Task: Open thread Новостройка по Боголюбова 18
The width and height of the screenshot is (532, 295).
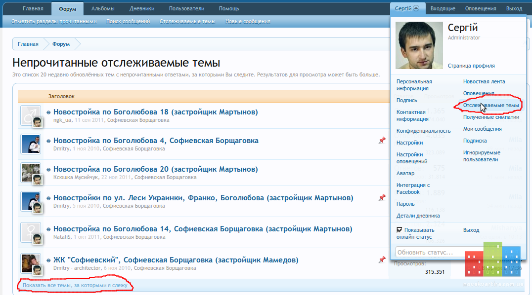Action: pyautogui.click(x=155, y=112)
